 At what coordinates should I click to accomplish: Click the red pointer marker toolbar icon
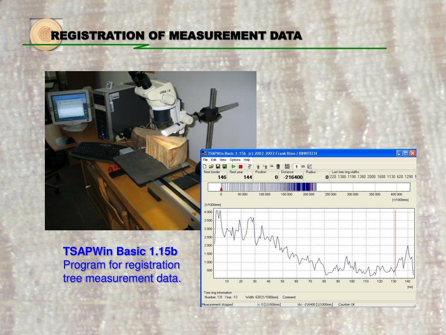(271, 166)
